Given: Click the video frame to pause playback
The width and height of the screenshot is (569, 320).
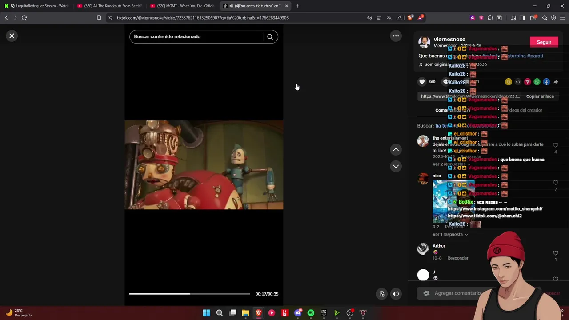Looking at the screenshot, I should [x=204, y=164].
